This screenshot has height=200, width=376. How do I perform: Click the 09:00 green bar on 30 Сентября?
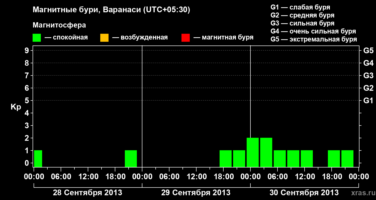293,158
